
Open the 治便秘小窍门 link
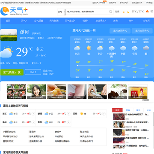tap(86, 141)
